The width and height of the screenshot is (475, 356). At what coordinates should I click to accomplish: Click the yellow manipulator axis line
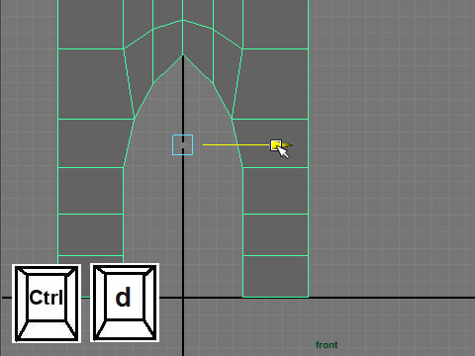[x=237, y=144]
